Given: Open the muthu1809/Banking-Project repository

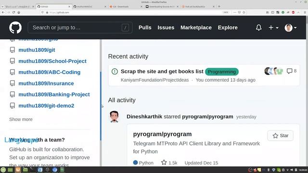Looking at the screenshot, I should click(x=54, y=95).
